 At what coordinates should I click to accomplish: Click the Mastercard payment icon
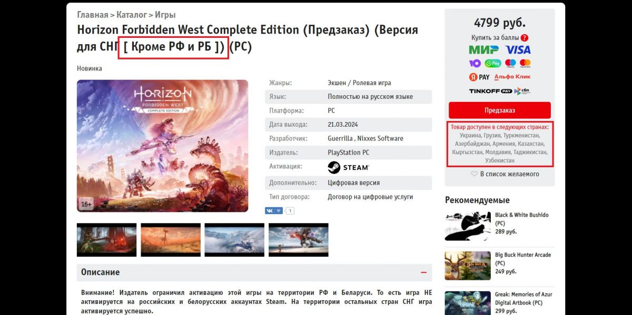525,63
